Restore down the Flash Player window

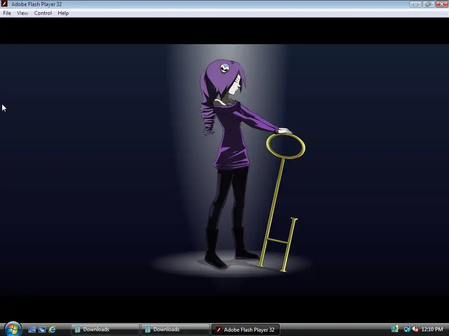428,4
